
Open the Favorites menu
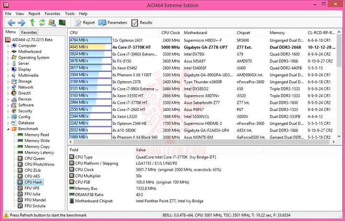click(x=52, y=13)
